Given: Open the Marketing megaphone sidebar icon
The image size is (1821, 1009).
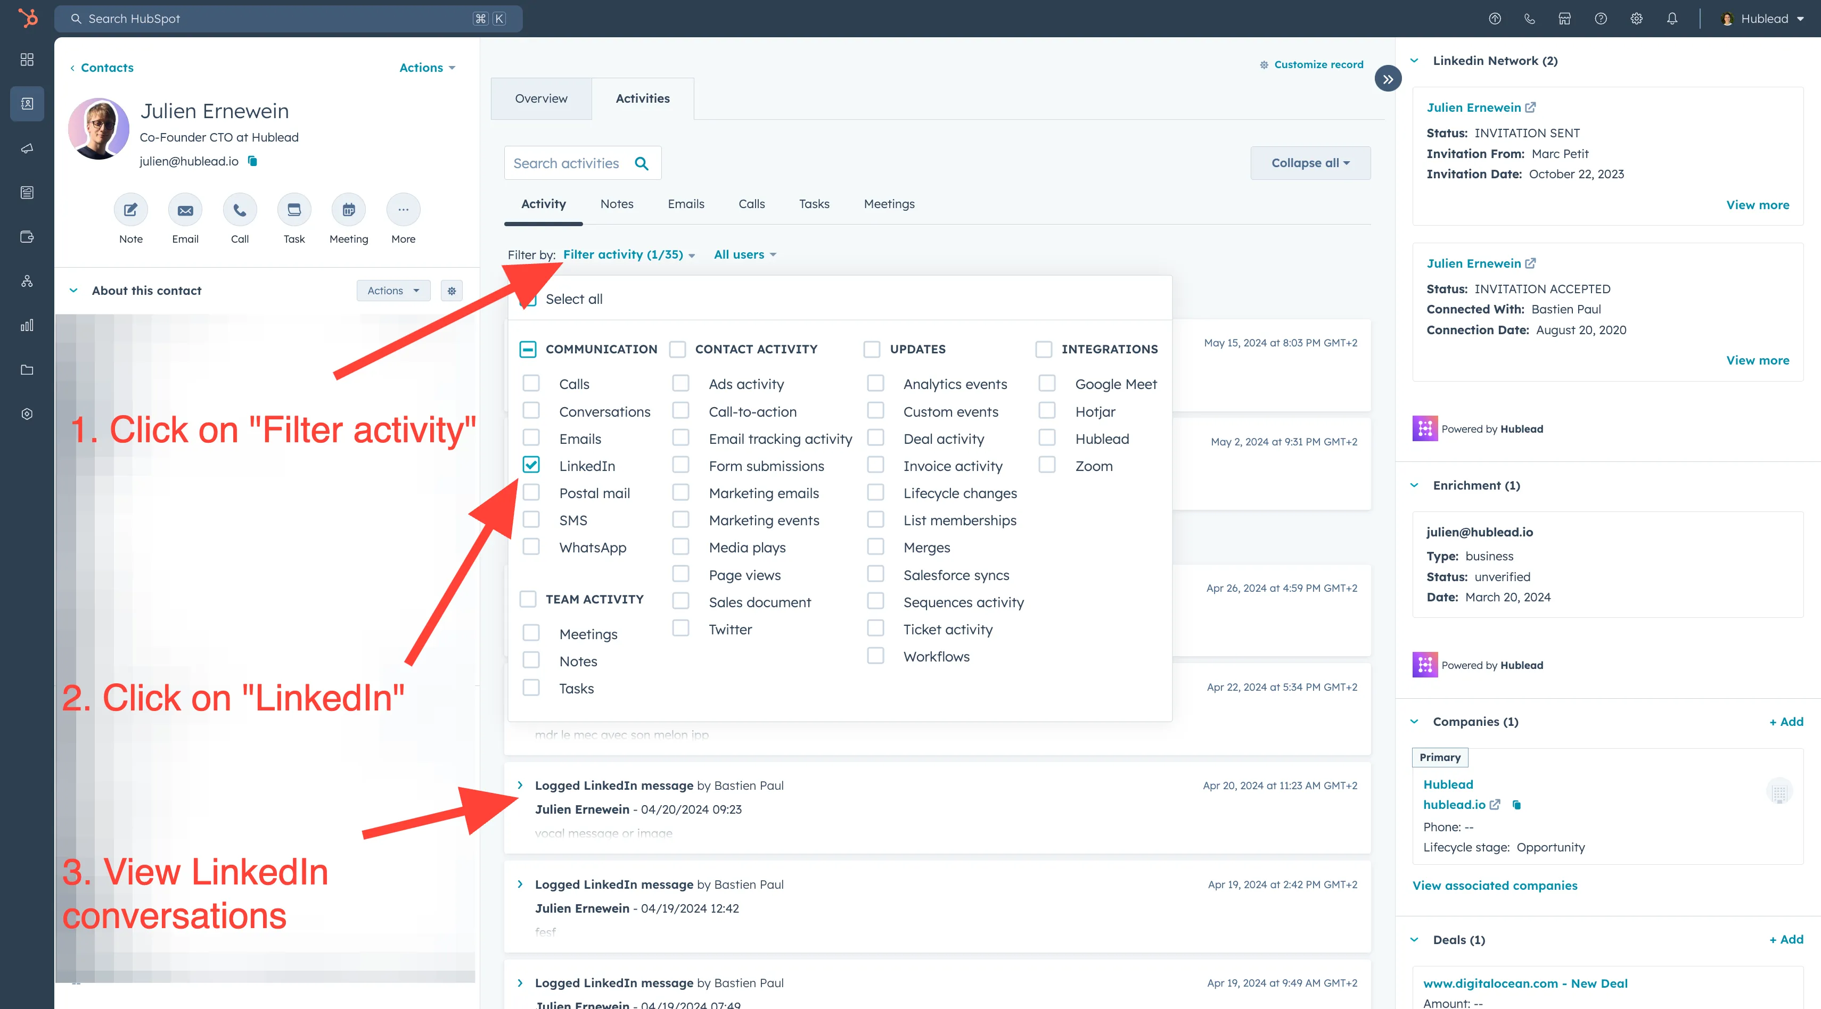Looking at the screenshot, I should point(27,148).
